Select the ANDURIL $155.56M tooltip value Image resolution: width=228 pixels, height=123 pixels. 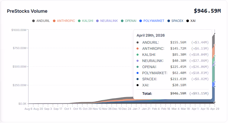click(178, 42)
